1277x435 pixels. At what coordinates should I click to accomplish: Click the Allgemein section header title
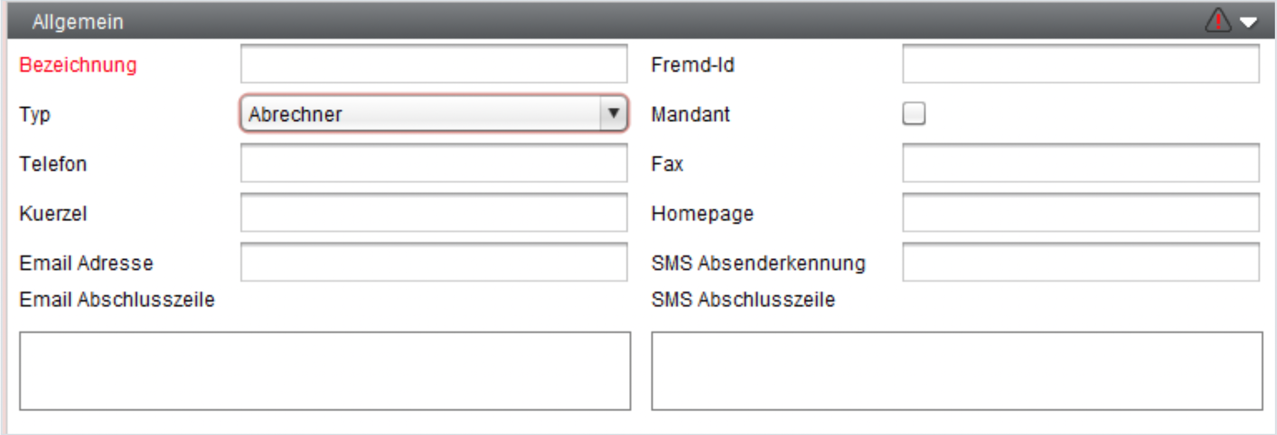pyautogui.click(x=78, y=22)
